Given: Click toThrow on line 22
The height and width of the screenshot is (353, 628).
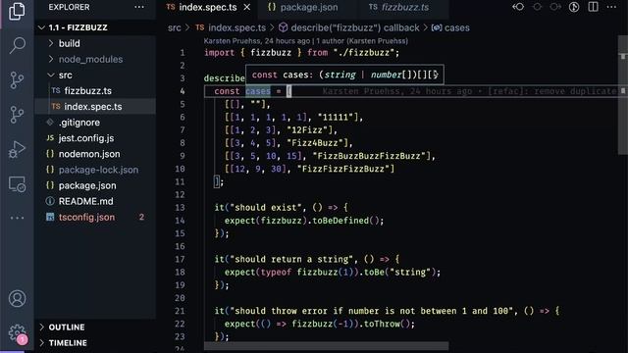Looking at the screenshot, I should click(x=382, y=324).
